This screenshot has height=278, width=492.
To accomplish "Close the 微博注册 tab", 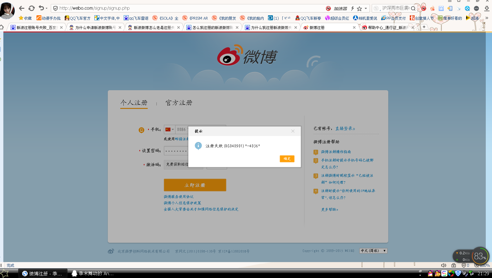I will [354, 27].
